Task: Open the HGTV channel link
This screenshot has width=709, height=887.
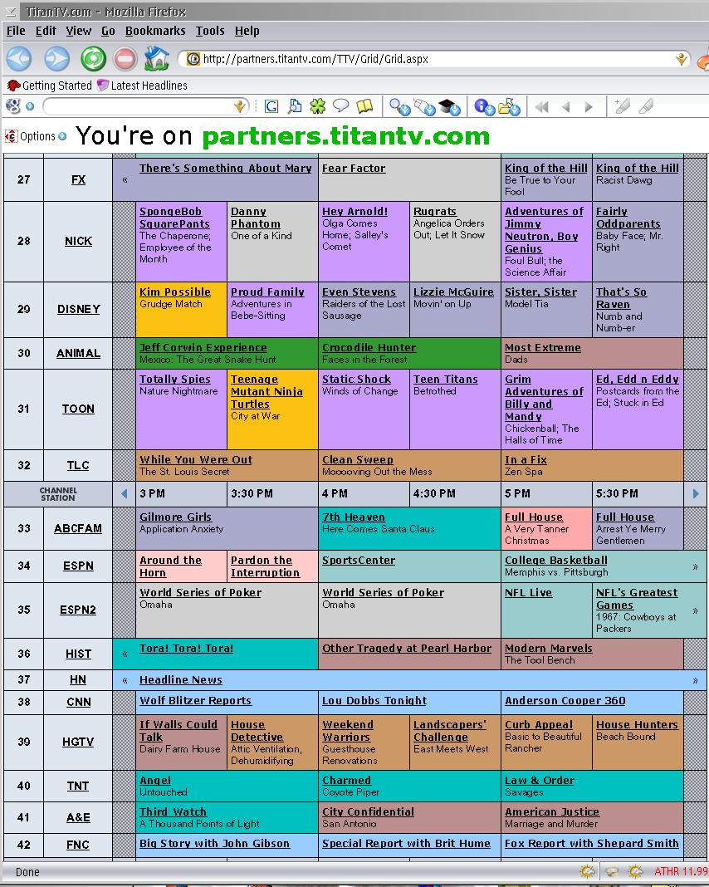Action: point(78,742)
